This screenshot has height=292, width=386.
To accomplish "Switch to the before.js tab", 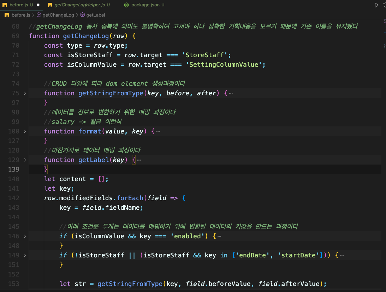I will tap(21, 5).
